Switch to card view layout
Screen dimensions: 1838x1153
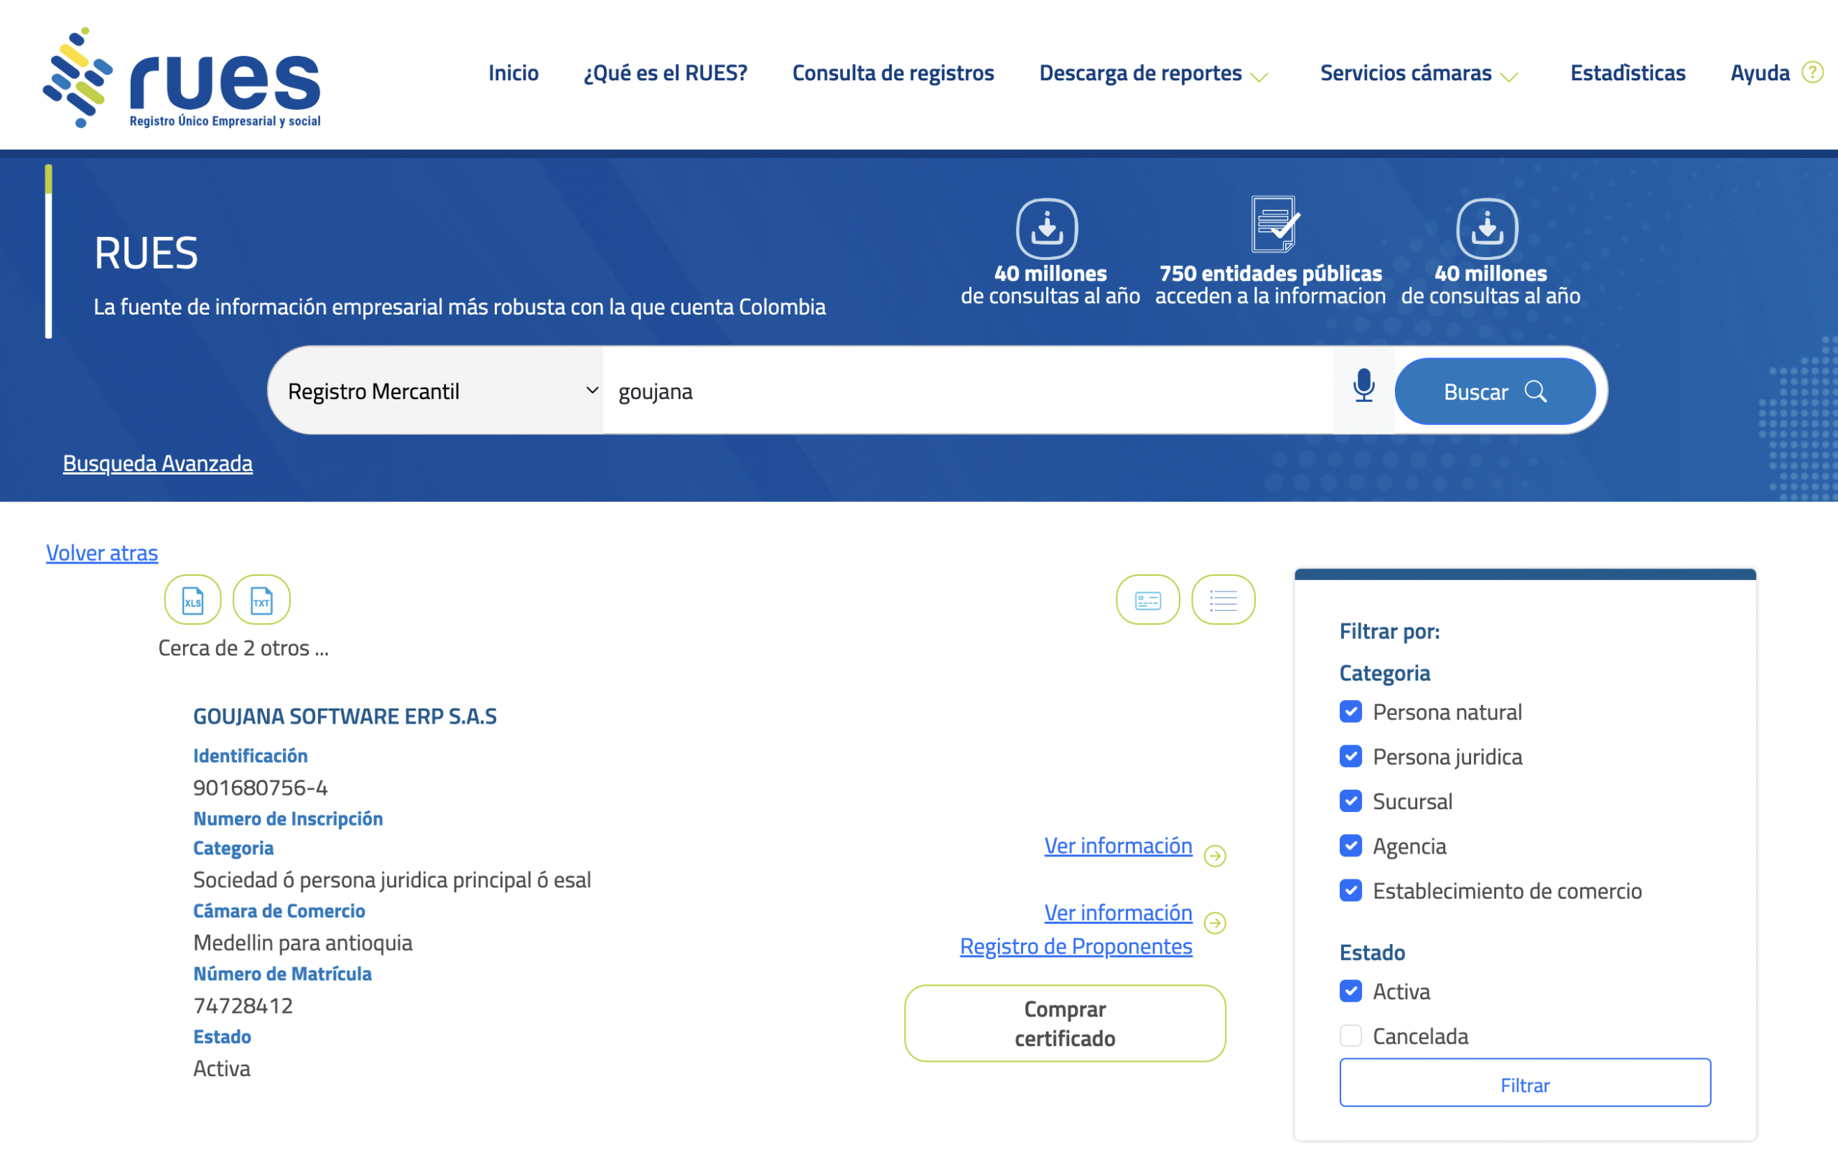point(1148,600)
